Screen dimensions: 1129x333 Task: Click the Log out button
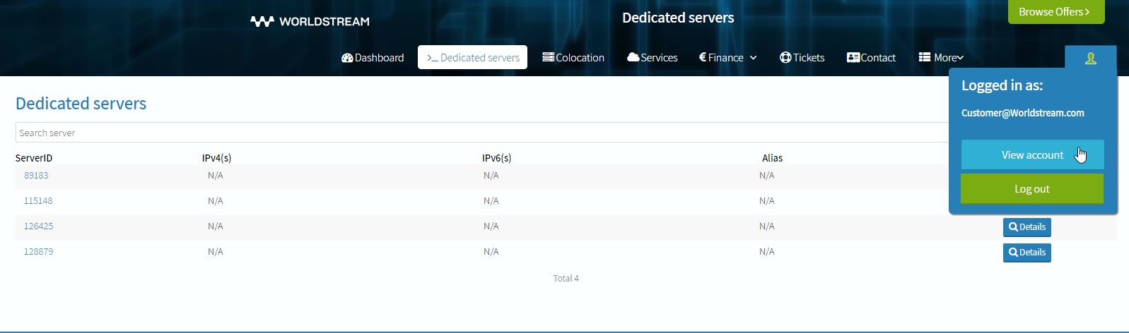(1032, 188)
